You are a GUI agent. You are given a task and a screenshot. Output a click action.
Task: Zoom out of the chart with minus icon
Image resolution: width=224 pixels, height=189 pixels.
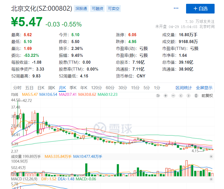(173, 96)
